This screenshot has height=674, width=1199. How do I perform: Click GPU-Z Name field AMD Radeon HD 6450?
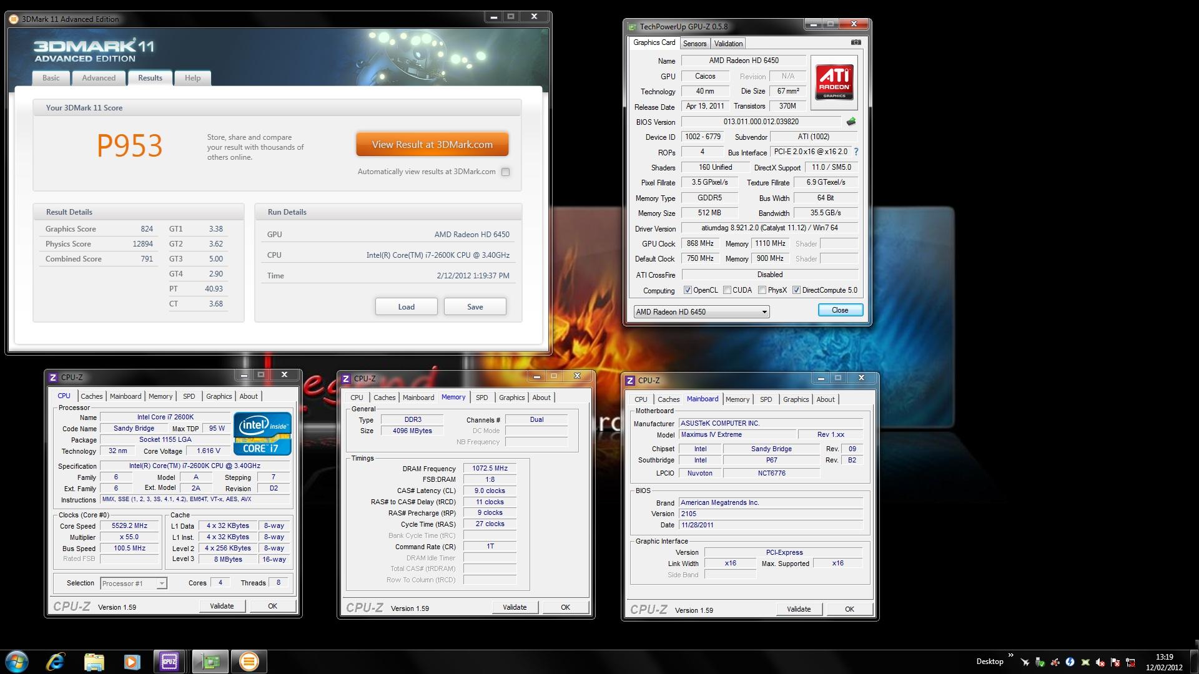coord(744,61)
